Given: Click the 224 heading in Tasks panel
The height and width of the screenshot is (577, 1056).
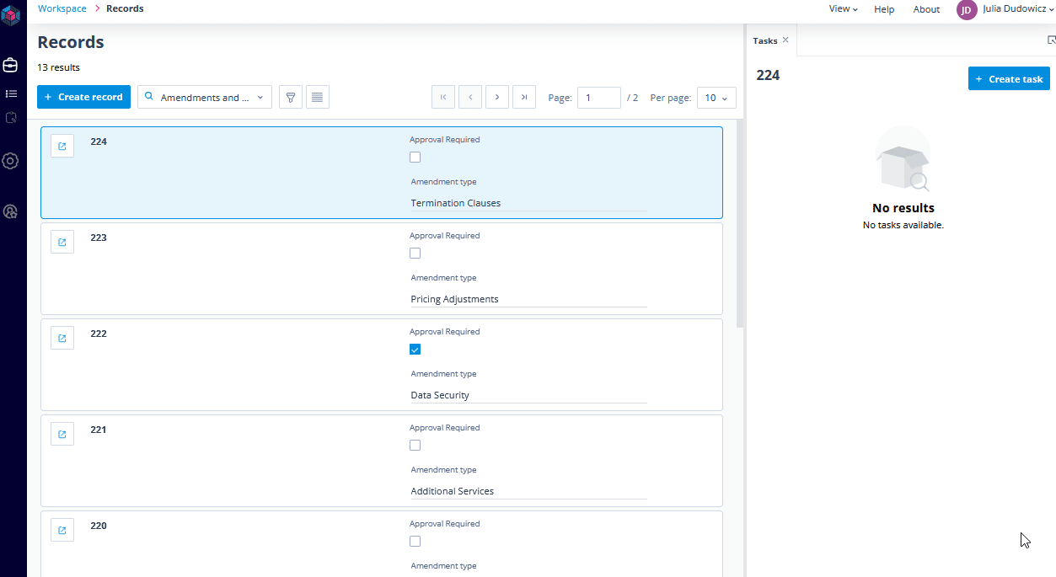Looking at the screenshot, I should pyautogui.click(x=768, y=75).
